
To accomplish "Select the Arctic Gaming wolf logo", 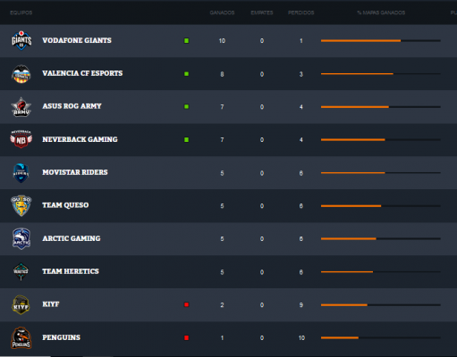I will click(x=21, y=238).
